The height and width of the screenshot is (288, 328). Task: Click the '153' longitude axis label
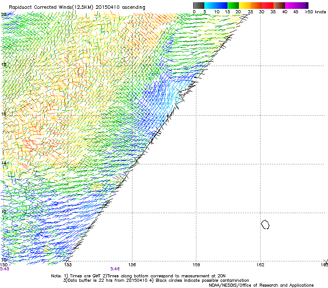coord(68,265)
